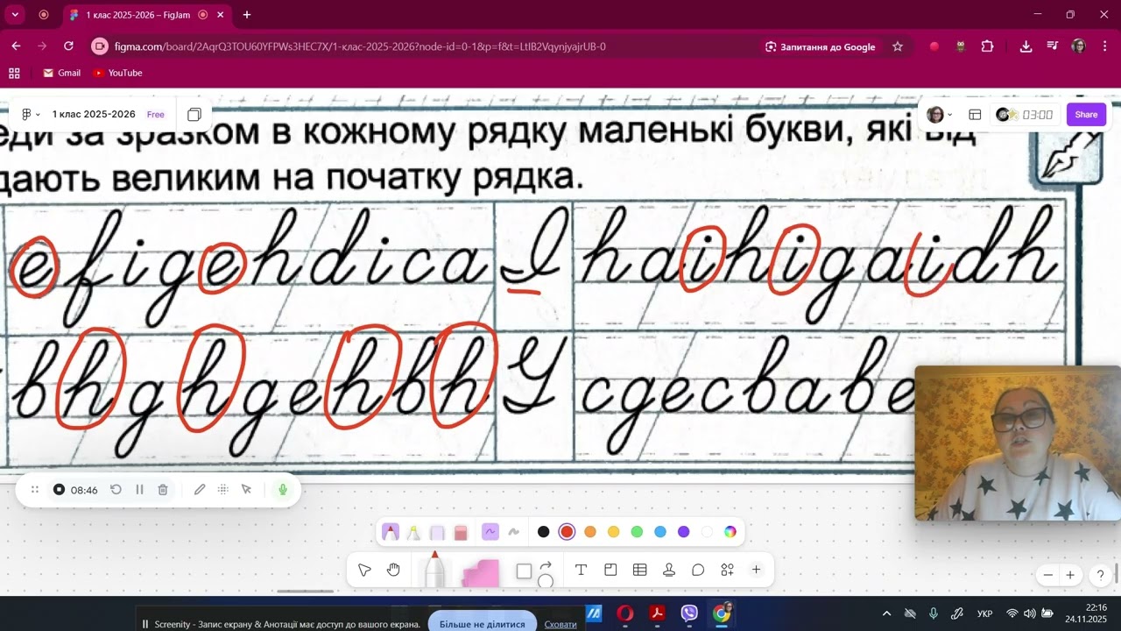Click Запитання до Google button
The image size is (1121, 631).
pyautogui.click(x=820, y=46)
